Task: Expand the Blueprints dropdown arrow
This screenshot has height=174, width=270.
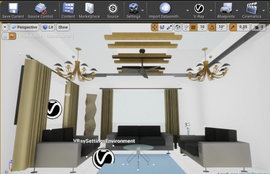Action: (x=237, y=10)
